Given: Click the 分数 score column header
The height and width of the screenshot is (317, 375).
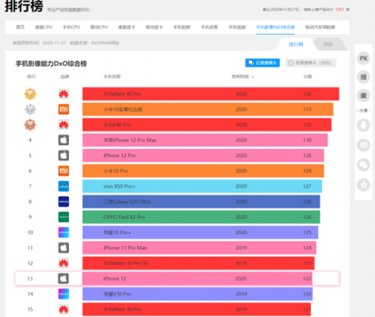Looking at the screenshot, I should (308, 77).
